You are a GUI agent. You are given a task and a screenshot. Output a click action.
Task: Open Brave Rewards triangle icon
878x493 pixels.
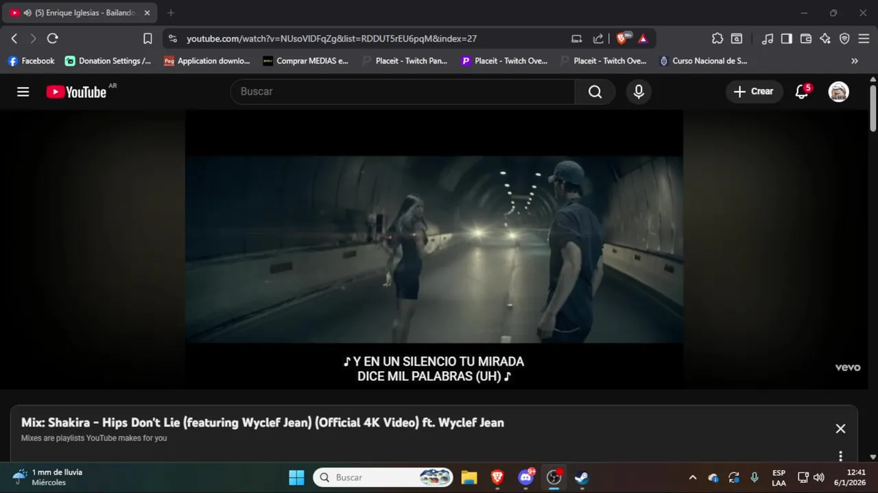point(643,38)
